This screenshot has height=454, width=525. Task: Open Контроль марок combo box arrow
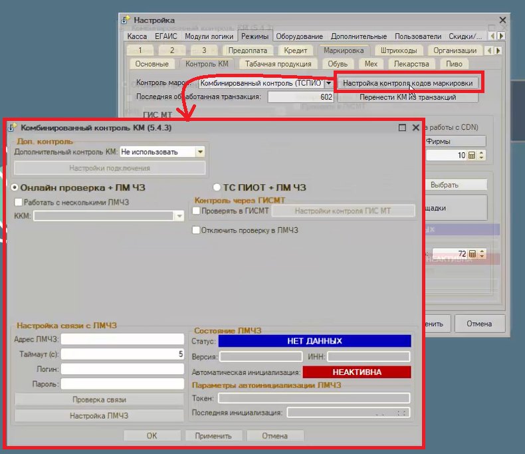[328, 83]
